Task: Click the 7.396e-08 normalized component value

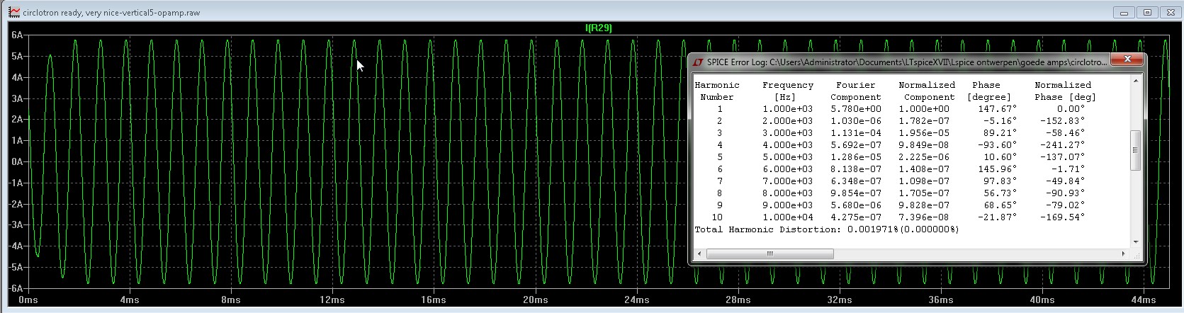Action: (x=924, y=217)
